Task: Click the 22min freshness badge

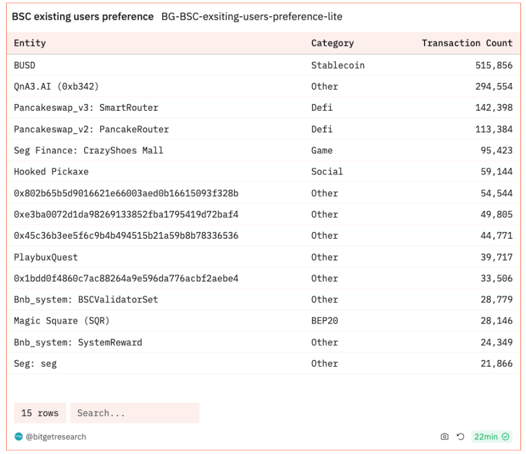Action: 486,437
